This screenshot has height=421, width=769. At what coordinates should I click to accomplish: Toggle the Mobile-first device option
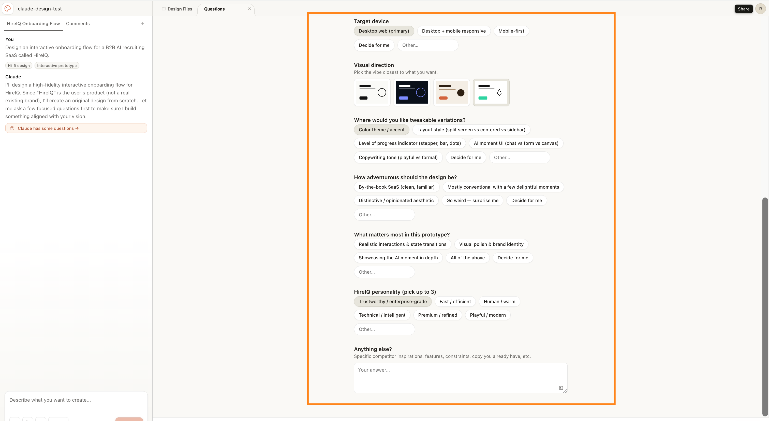(511, 31)
